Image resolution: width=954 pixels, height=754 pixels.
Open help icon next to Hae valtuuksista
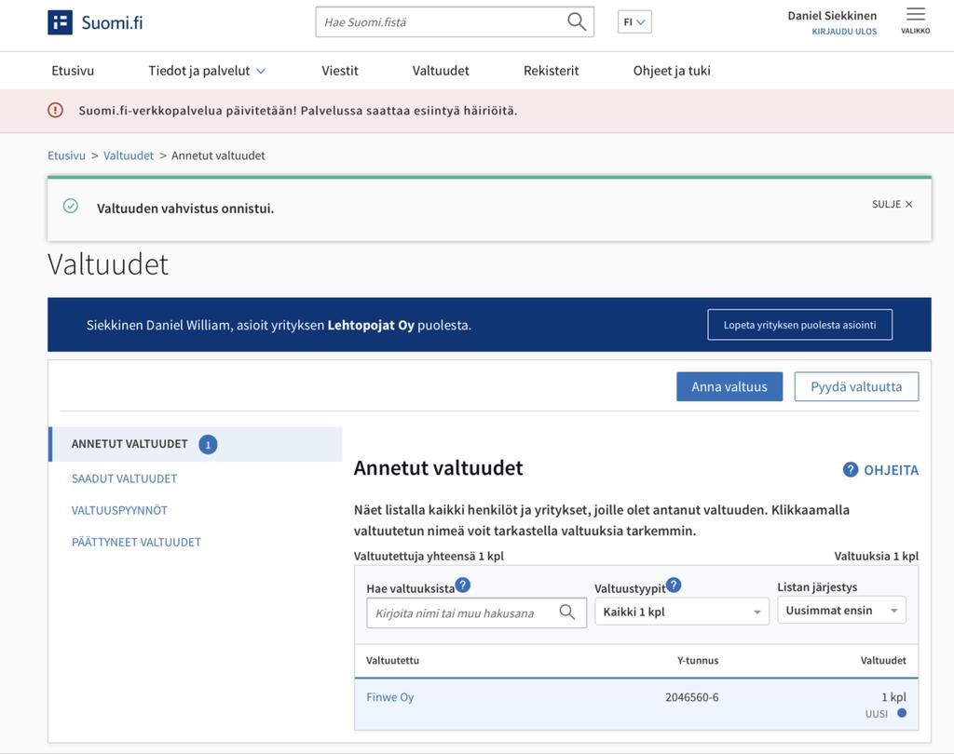[x=463, y=585]
